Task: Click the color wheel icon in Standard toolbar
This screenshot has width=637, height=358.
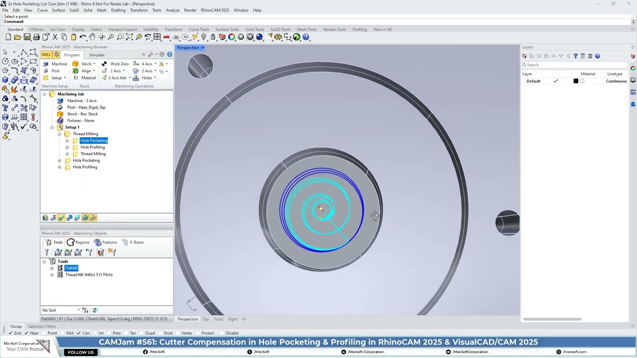Action: click(x=231, y=37)
